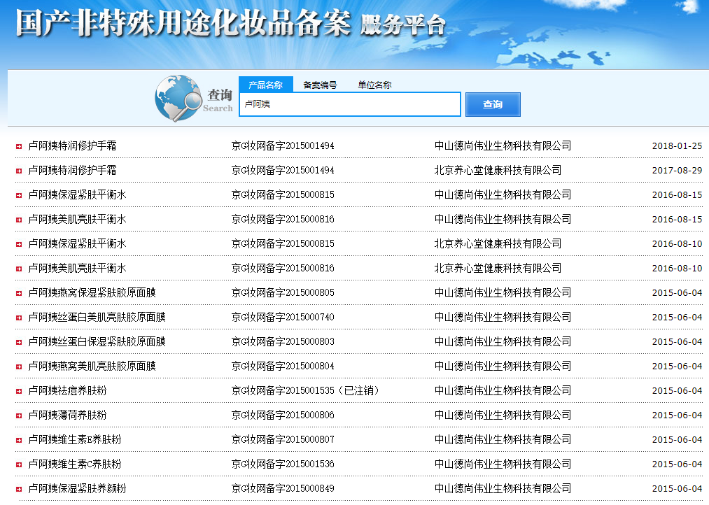
Task: Click the search box containing 卢阿姨
Action: coord(349,104)
